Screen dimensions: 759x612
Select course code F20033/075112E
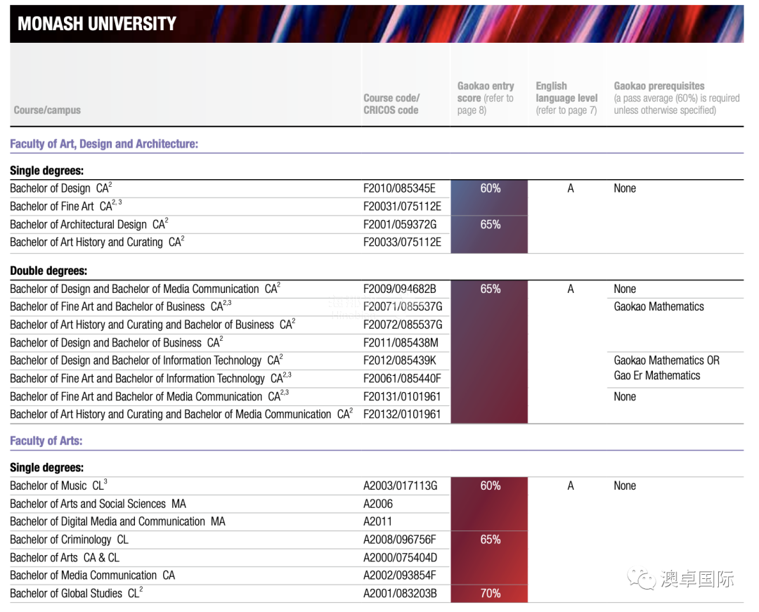tap(402, 242)
